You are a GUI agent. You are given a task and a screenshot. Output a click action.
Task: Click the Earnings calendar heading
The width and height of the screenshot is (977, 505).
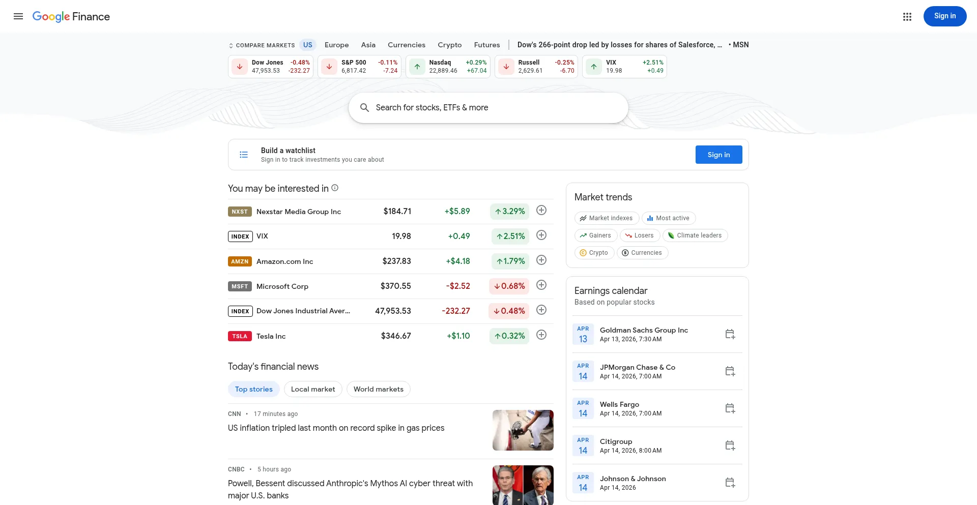click(611, 290)
